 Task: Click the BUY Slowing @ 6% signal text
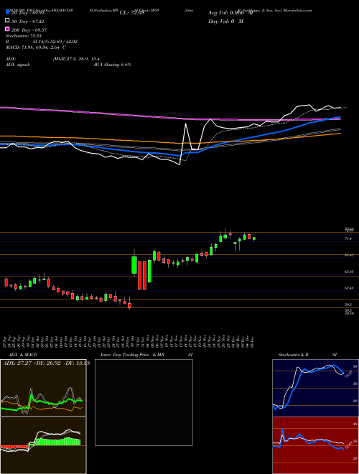pos(113,65)
